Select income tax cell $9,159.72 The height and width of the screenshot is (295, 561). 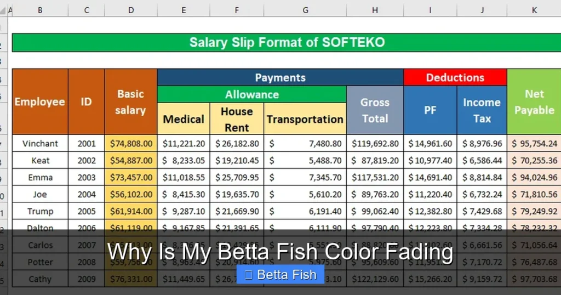pos(482,279)
